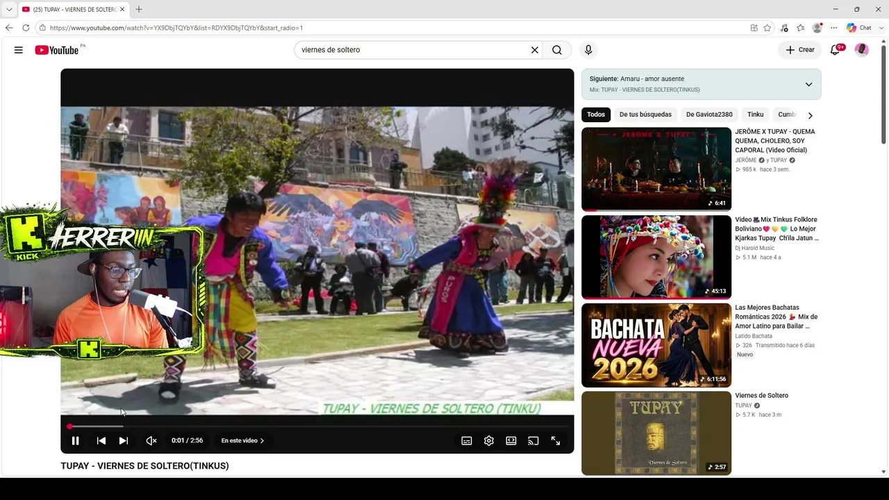Click the video title below the player
Image resolution: width=889 pixels, height=500 pixels.
(144, 466)
